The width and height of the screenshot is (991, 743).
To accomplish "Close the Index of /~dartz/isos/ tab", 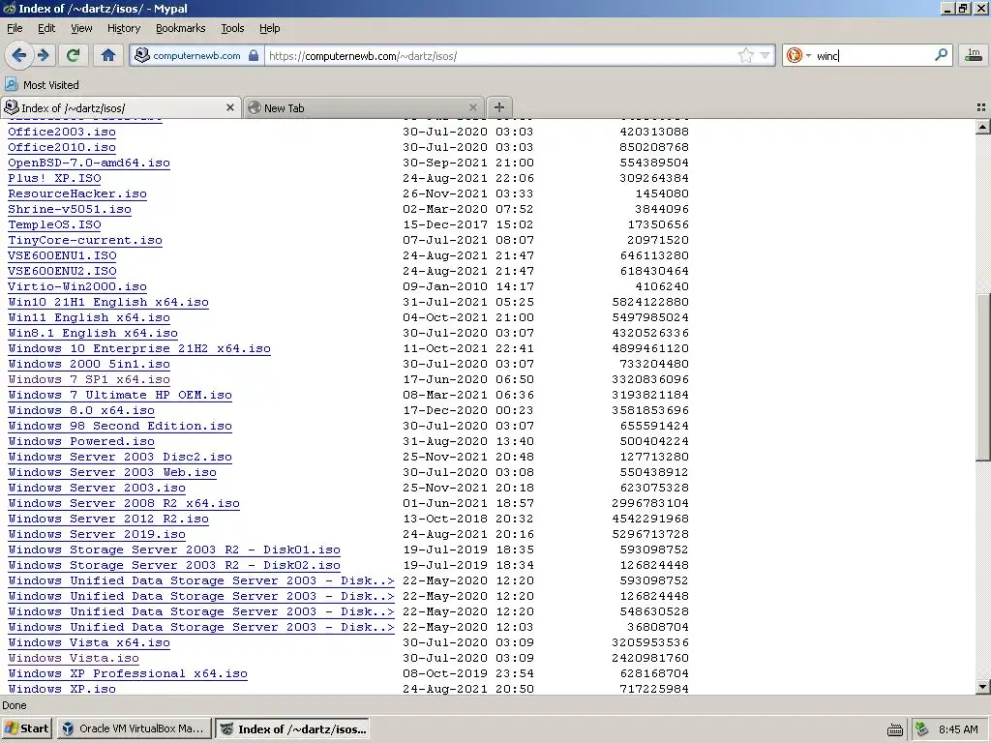I will [230, 107].
